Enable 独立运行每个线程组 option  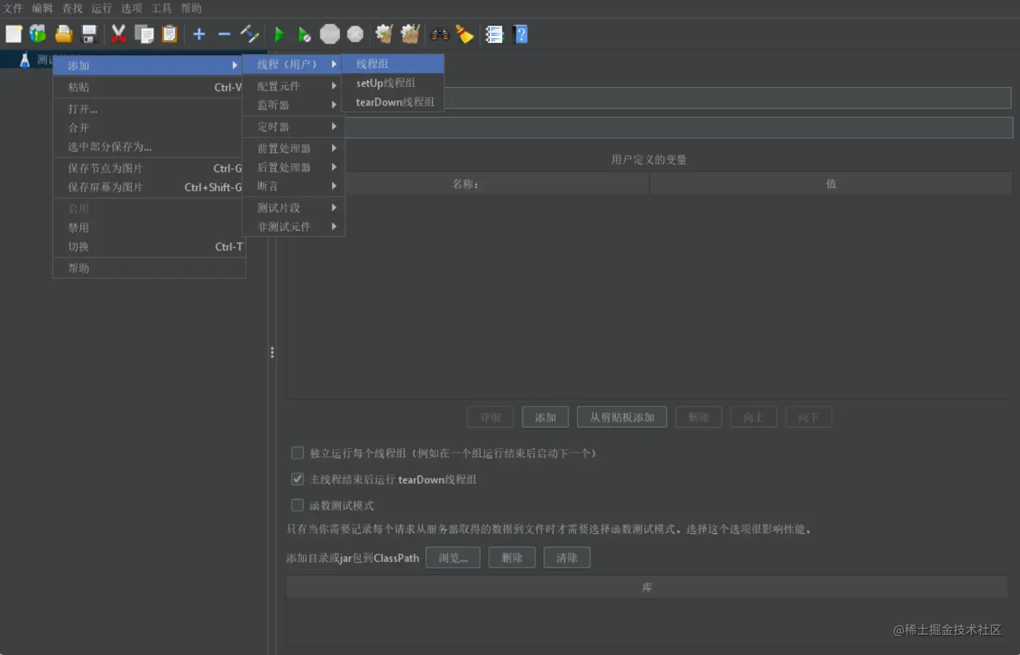297,453
